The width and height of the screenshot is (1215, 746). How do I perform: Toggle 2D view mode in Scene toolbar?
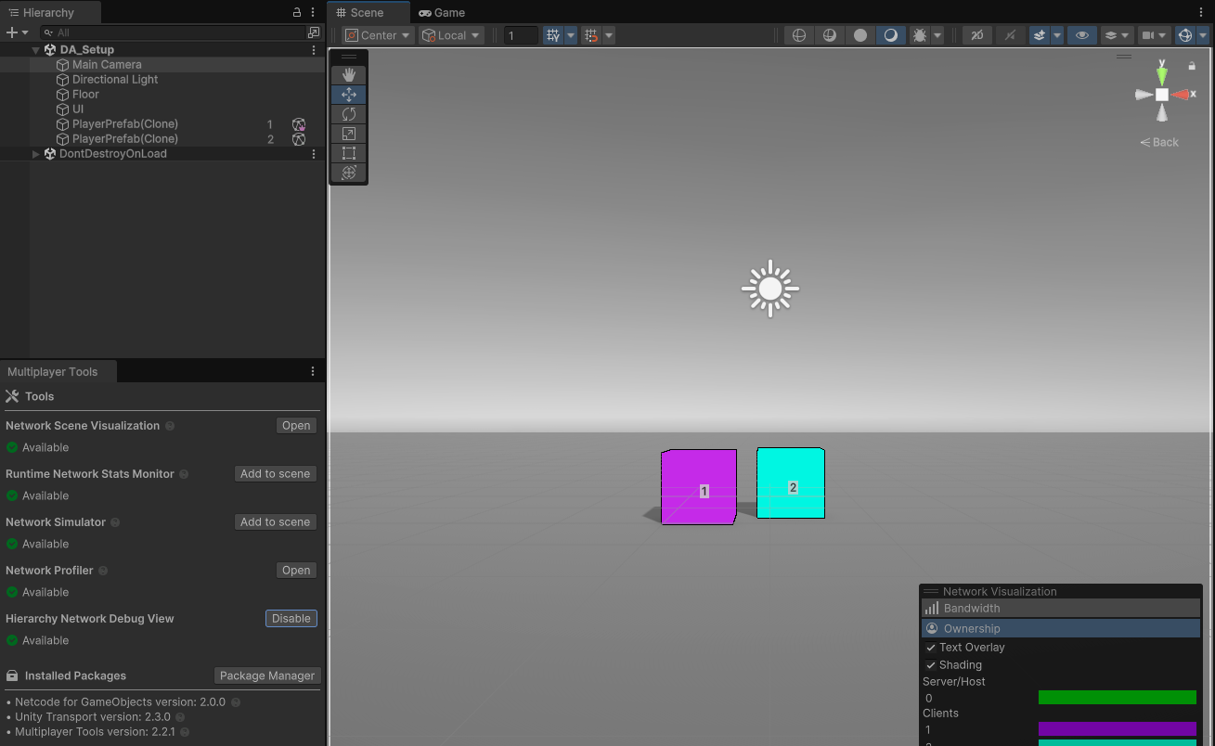(x=976, y=35)
